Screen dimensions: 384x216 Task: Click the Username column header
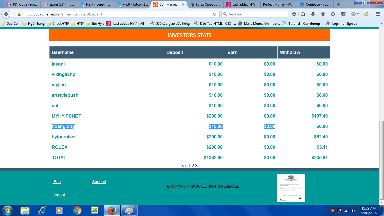click(107, 52)
